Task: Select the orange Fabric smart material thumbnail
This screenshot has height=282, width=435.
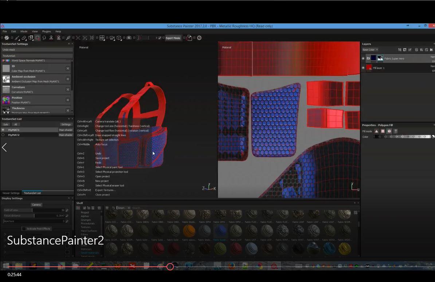Action: 189,230
